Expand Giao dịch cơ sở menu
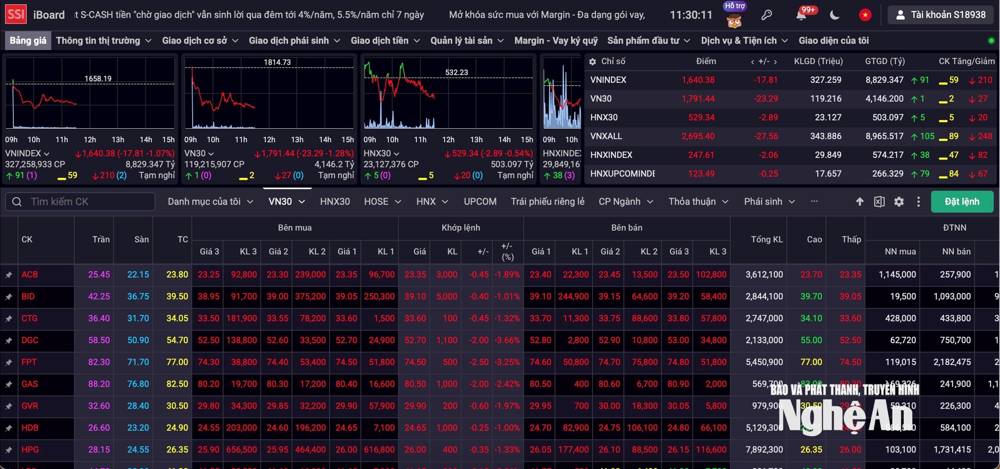Image resolution: width=1000 pixels, height=469 pixels. (200, 41)
